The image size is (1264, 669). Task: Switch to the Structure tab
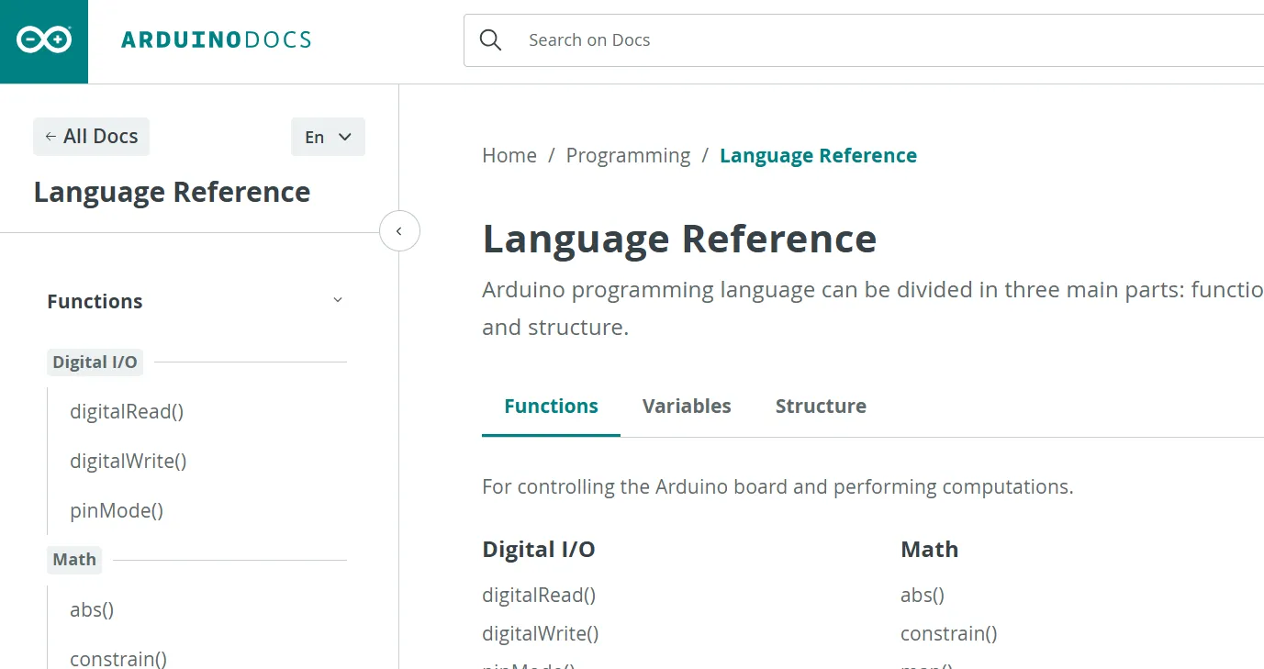pos(821,407)
